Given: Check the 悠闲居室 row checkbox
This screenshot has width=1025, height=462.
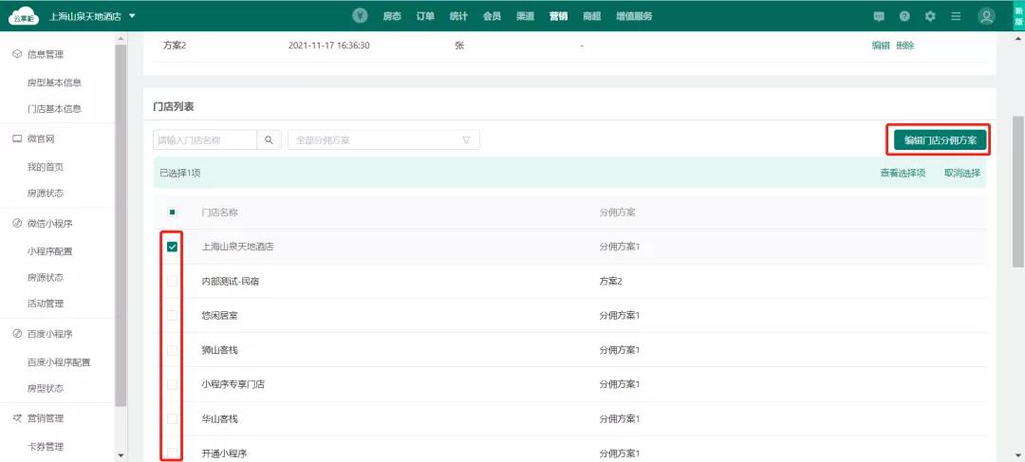Looking at the screenshot, I should [172, 316].
